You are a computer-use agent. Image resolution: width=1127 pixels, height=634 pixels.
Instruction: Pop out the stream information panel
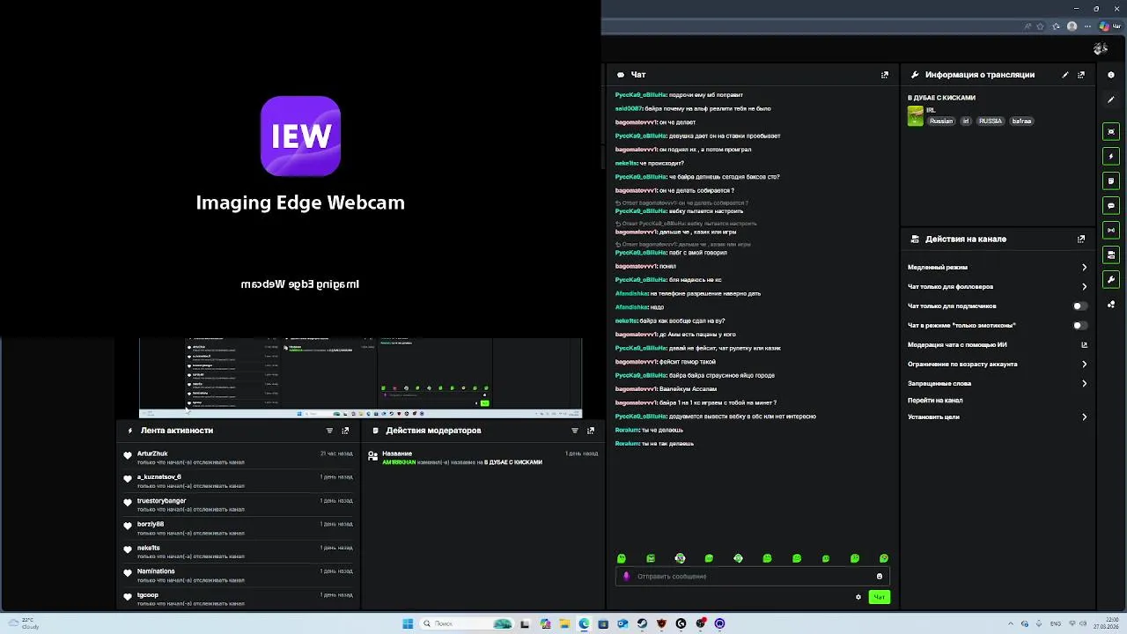click(x=1081, y=75)
